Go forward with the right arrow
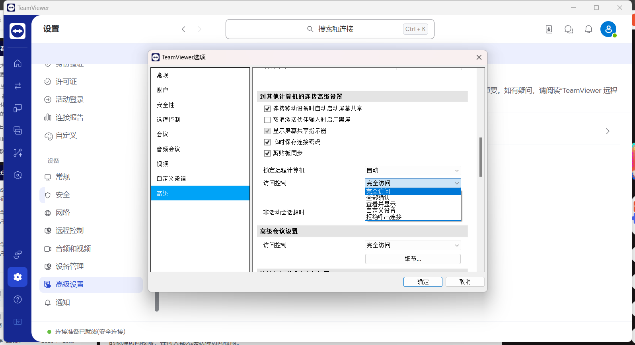This screenshot has width=635, height=345. (x=200, y=29)
